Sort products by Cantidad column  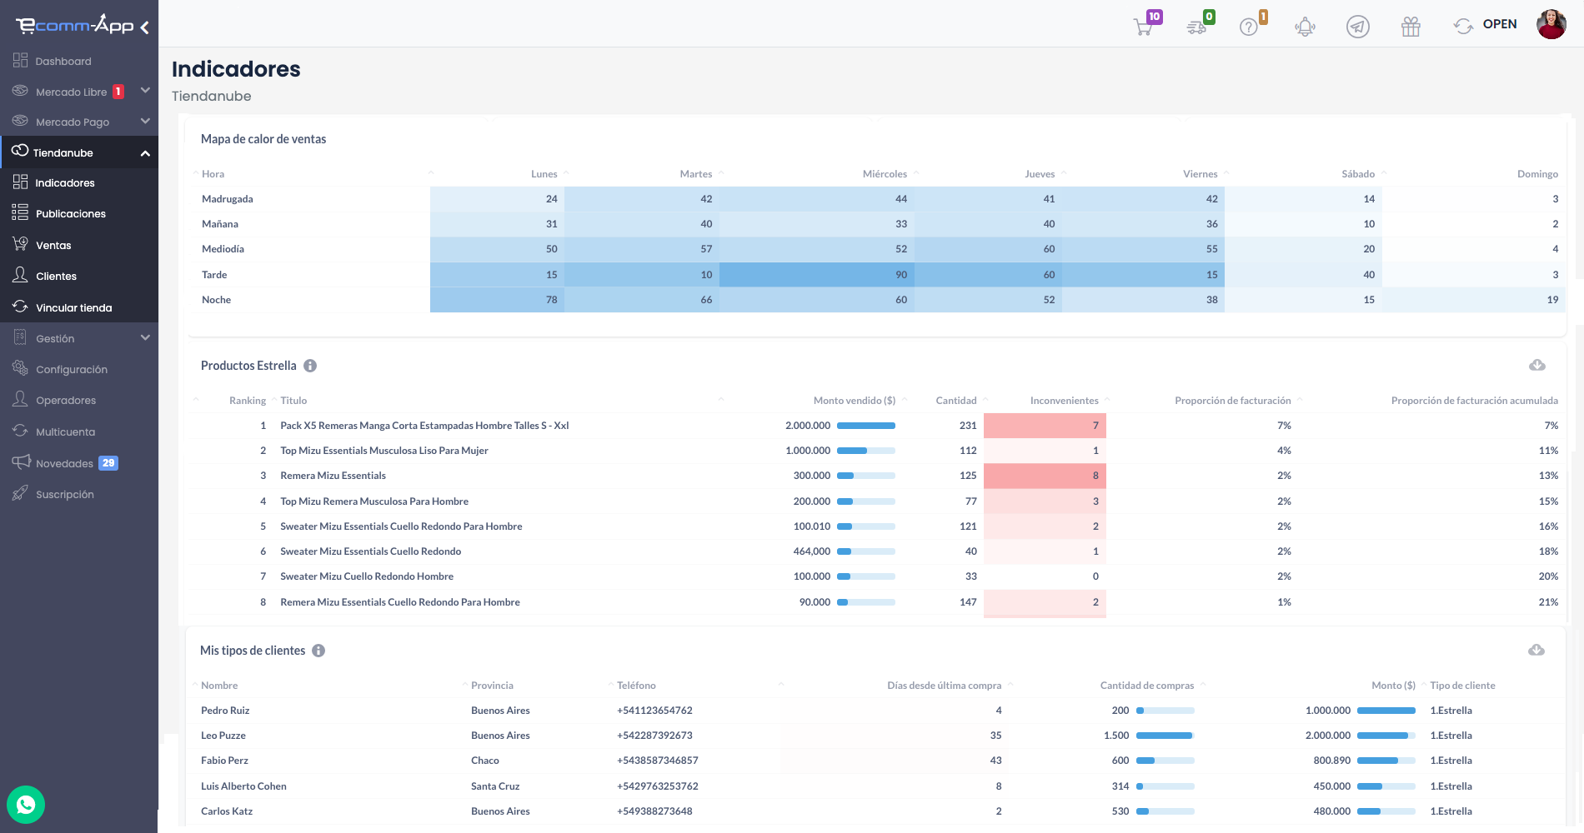coord(956,401)
